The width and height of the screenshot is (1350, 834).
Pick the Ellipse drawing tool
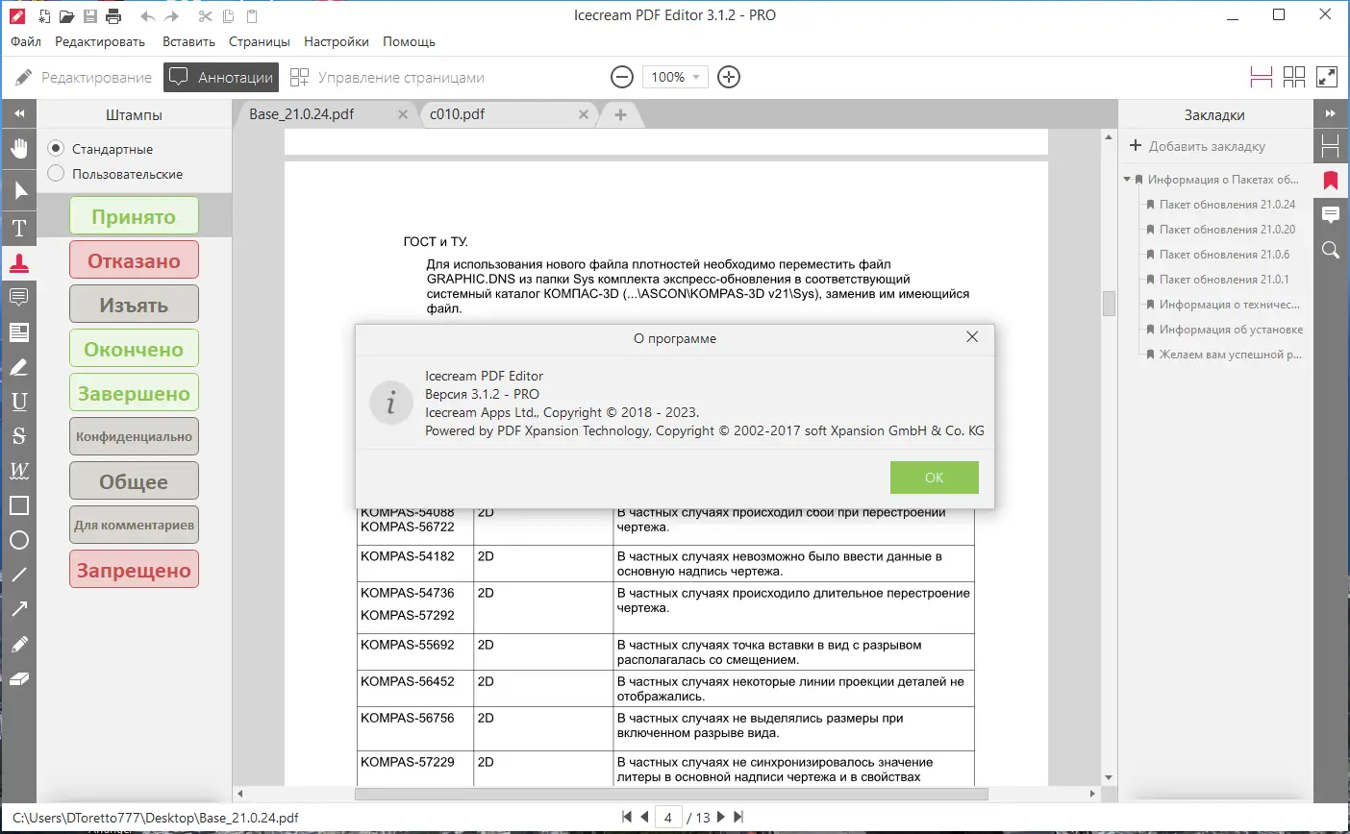18,540
